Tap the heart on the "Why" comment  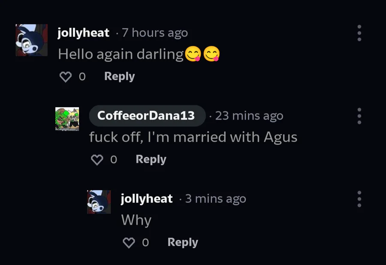pyautogui.click(x=129, y=243)
